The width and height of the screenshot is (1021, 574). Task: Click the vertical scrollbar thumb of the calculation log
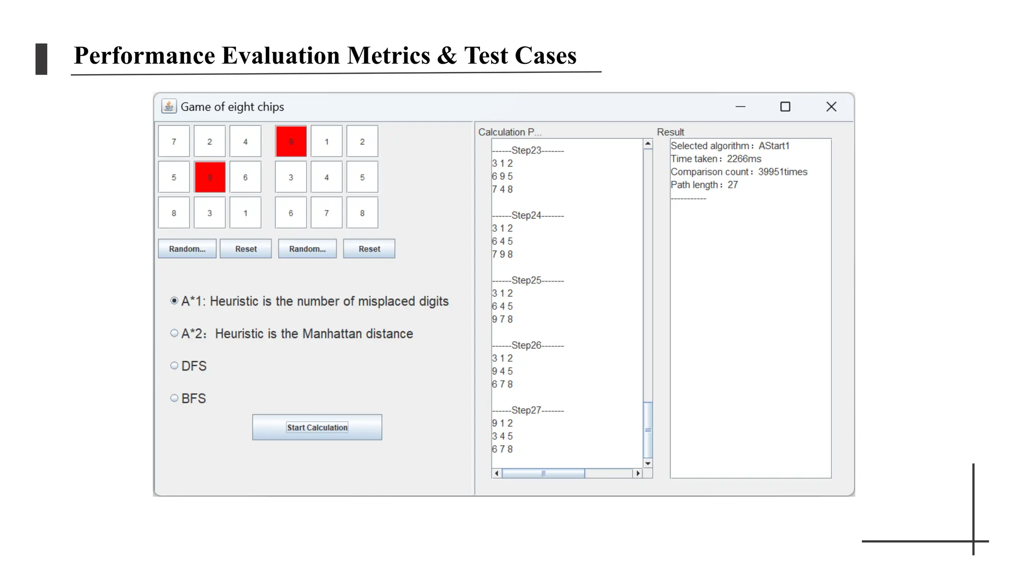click(648, 430)
